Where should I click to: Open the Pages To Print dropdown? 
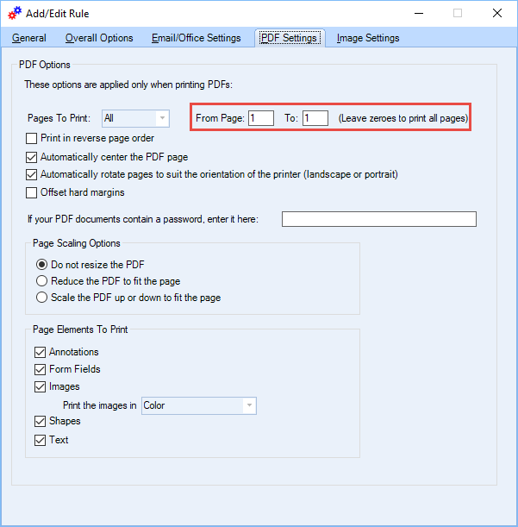[x=135, y=118]
